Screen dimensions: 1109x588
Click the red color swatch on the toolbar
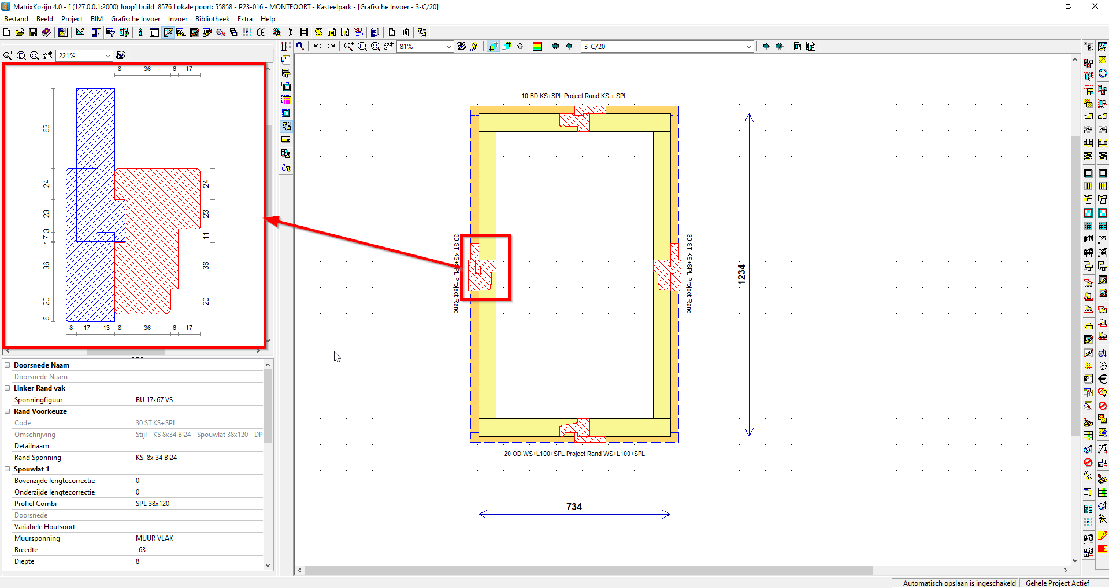click(536, 46)
